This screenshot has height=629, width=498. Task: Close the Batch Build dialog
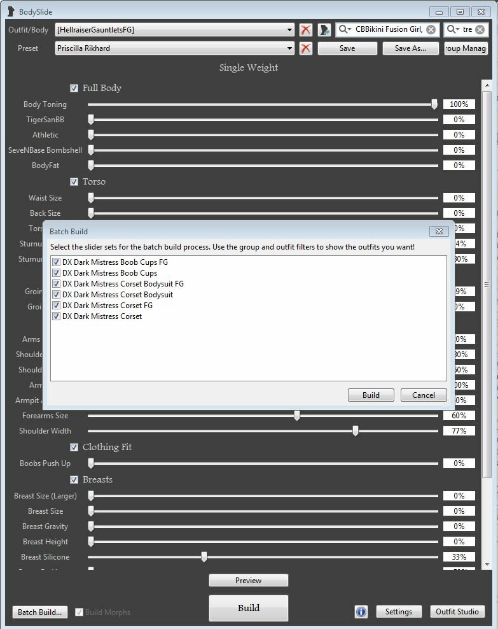click(437, 232)
